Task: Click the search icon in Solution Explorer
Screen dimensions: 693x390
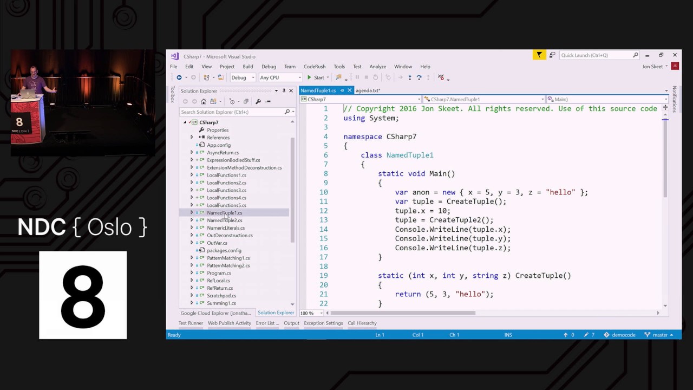Action: 287,112
